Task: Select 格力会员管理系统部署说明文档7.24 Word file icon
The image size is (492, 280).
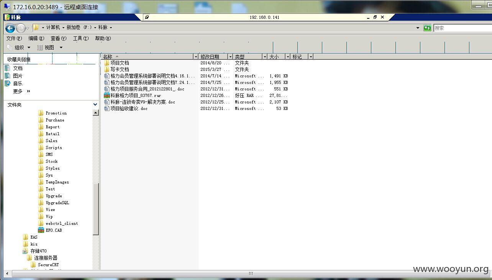Action: (107, 82)
